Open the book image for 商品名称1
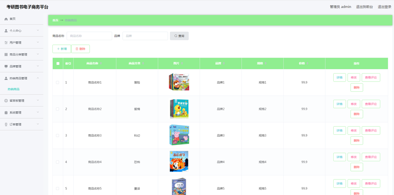 point(179,82)
